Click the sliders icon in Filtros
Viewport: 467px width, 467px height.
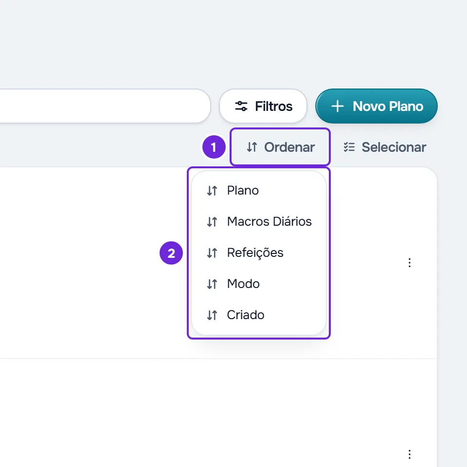pyautogui.click(x=241, y=106)
